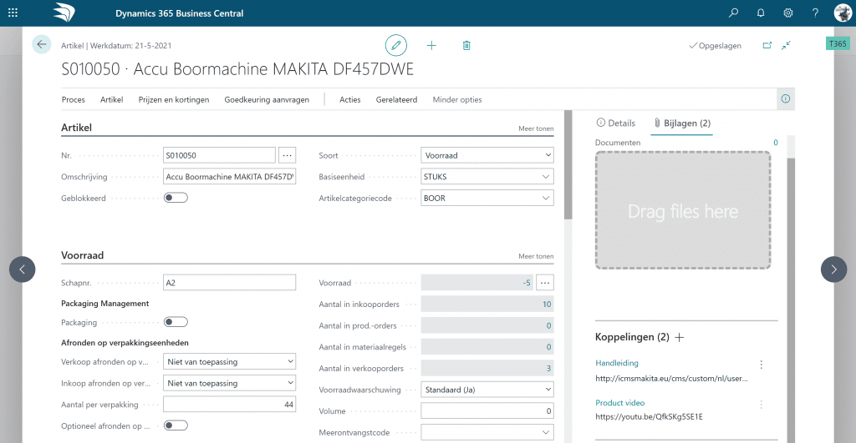
Task: Open the Artikelcategoriecode dropdown
Action: point(487,198)
